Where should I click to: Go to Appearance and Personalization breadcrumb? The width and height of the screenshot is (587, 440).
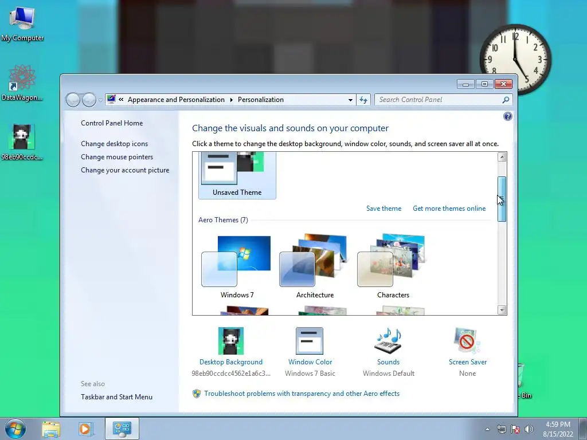pos(176,100)
